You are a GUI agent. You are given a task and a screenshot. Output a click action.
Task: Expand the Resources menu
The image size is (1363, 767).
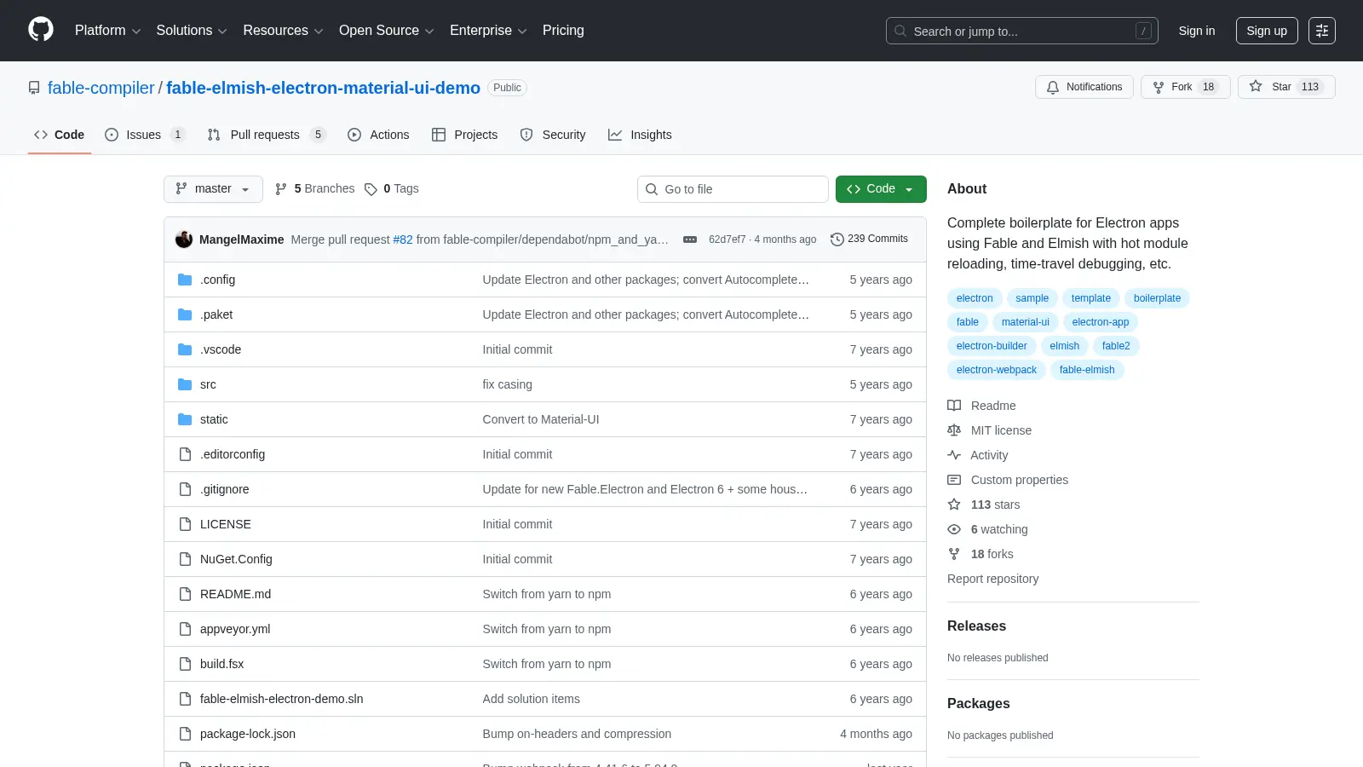(x=283, y=31)
